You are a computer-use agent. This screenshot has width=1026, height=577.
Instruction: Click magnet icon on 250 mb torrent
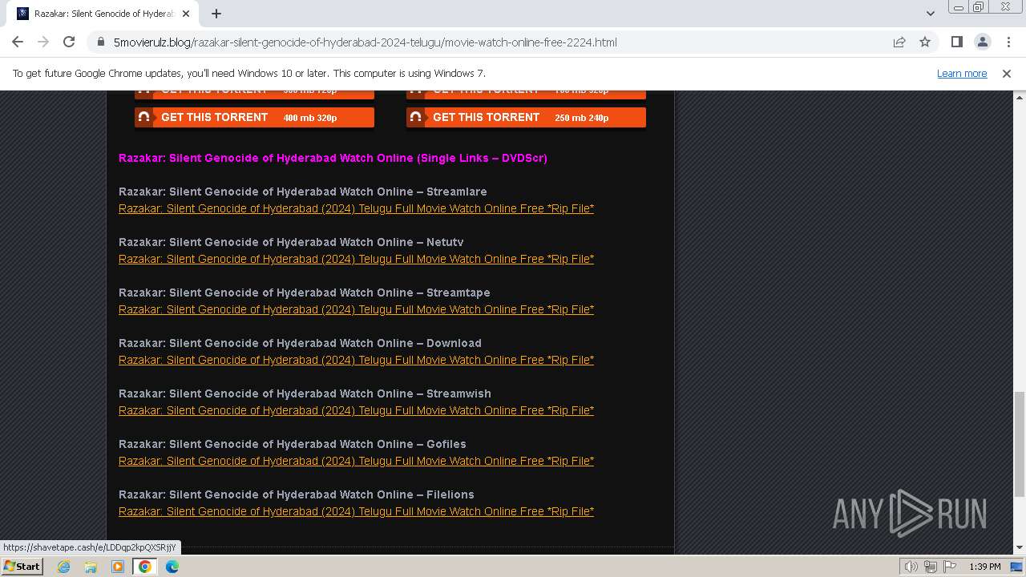coord(416,117)
